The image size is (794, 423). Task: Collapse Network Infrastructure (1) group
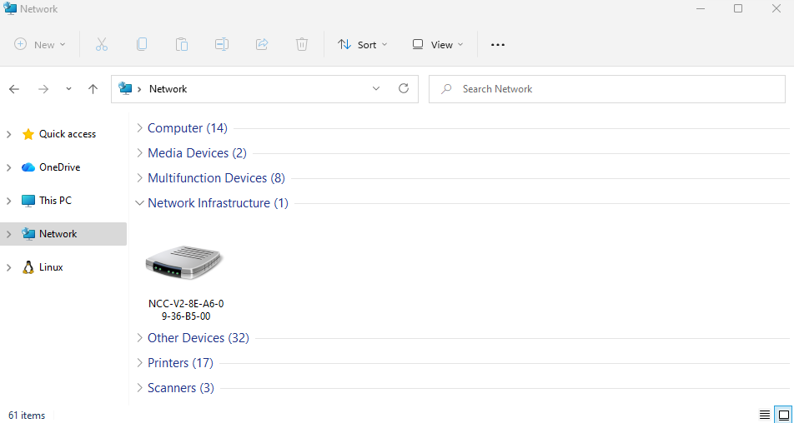tap(140, 202)
